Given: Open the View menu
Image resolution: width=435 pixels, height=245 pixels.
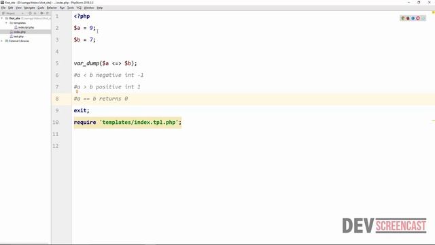Looking at the screenshot, I should coord(18,7).
